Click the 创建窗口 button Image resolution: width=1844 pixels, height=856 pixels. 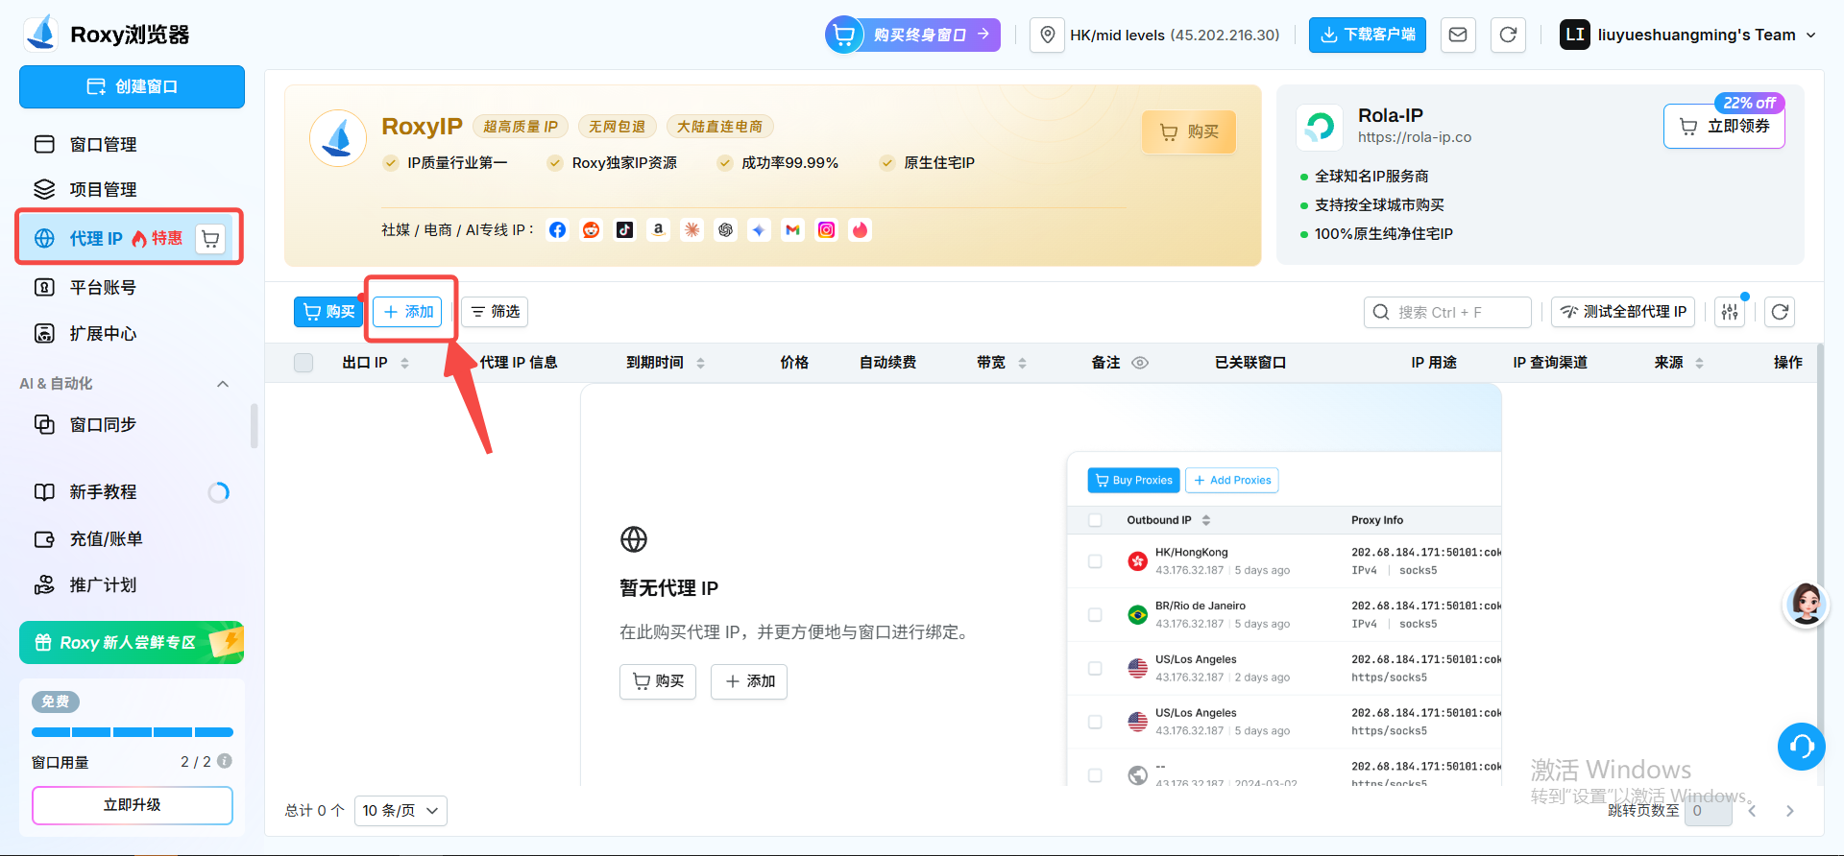coord(132,86)
